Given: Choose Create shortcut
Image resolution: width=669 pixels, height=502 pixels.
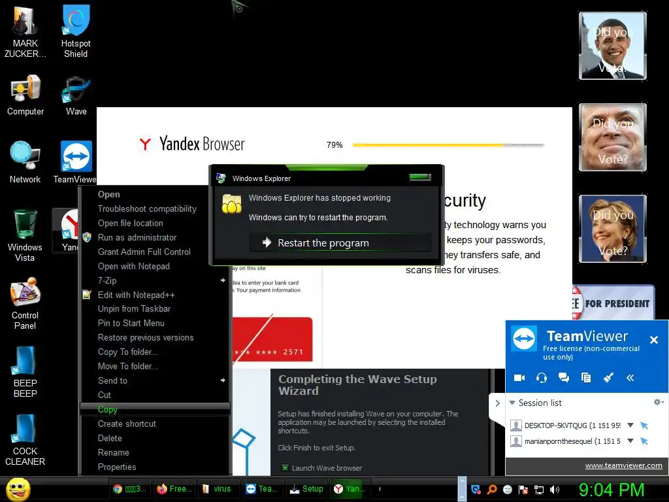Looking at the screenshot, I should click(155, 424).
